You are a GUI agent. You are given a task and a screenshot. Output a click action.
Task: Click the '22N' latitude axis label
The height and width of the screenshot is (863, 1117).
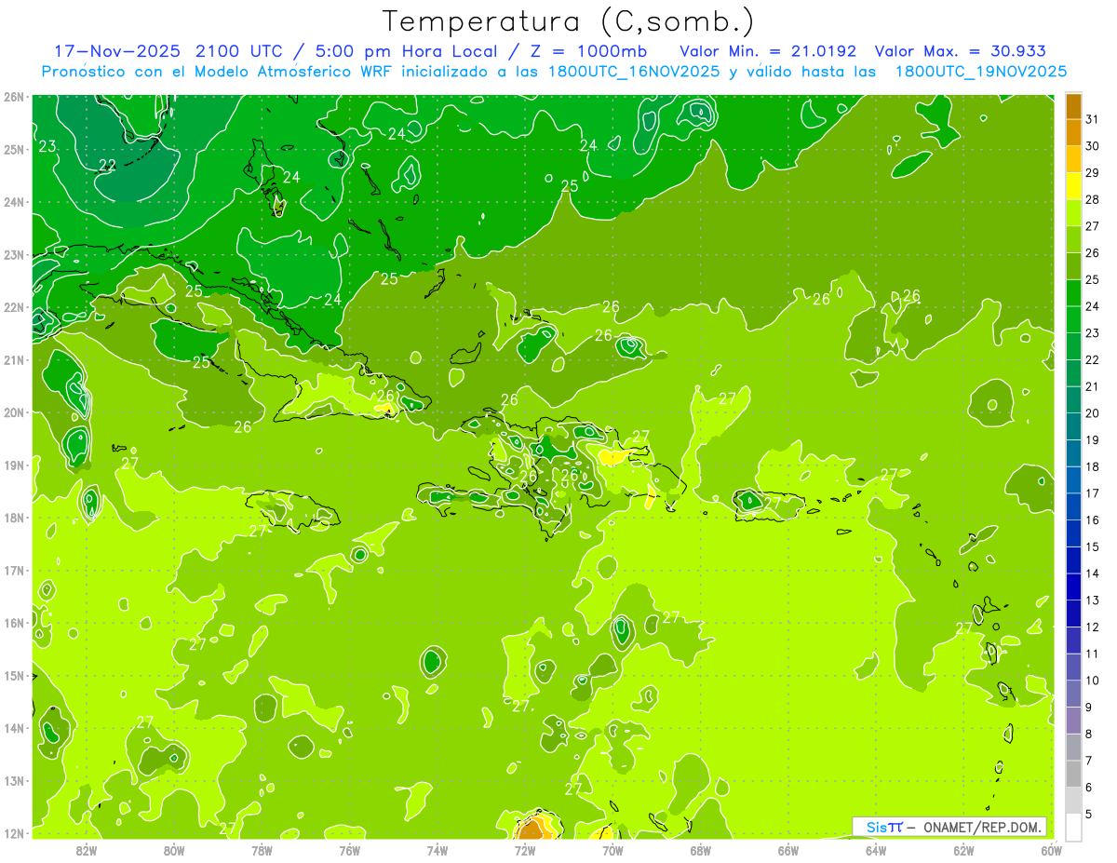click(14, 307)
